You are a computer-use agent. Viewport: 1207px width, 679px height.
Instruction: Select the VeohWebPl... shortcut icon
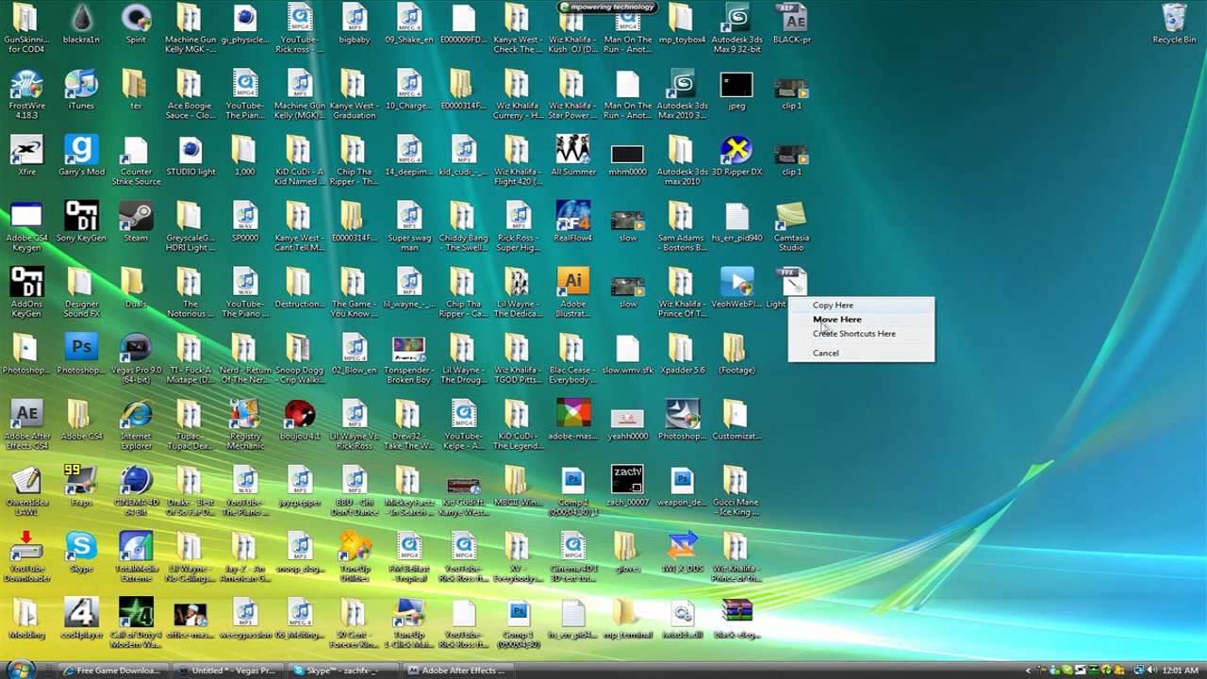point(736,289)
